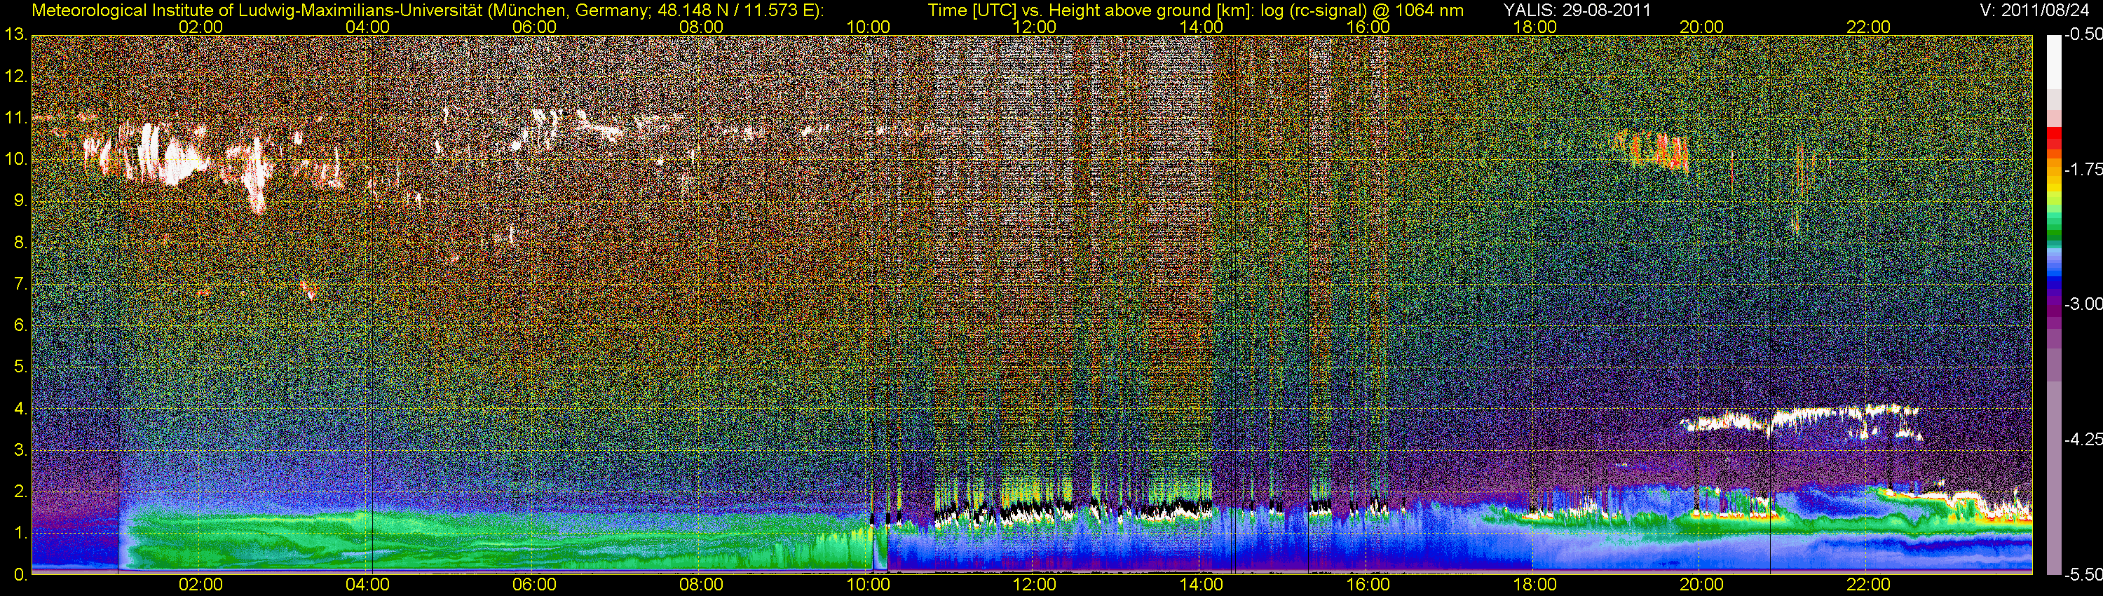The image size is (2103, 596).
Task: Click the V: 2011/08/24 version text
Action: pos(2037,11)
